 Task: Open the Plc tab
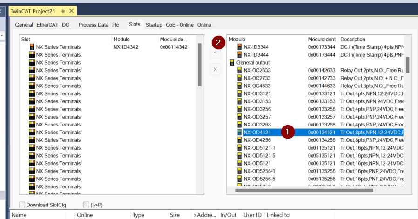pyautogui.click(x=115, y=25)
